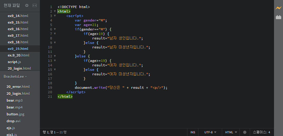Place cursor in DOCTYPE html line
Screen dimensions: 283x136
coord(74,7)
